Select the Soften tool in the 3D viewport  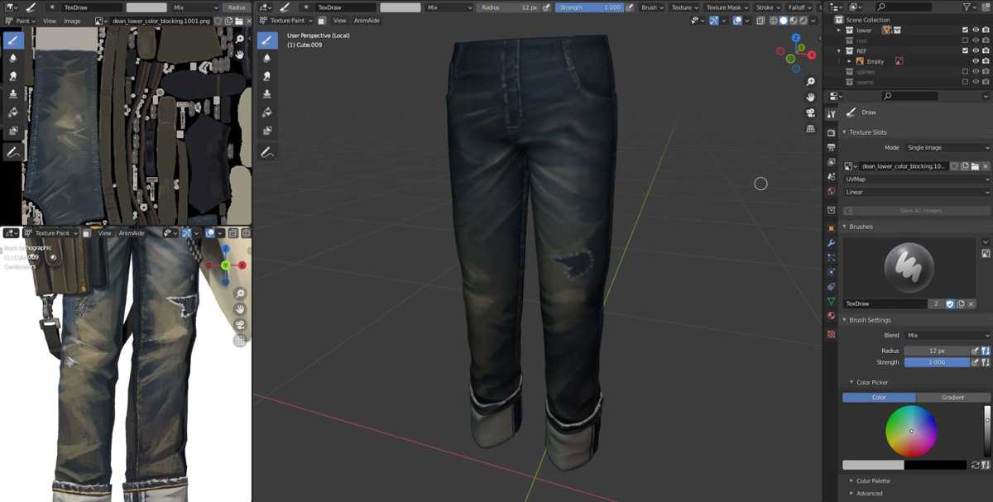click(x=267, y=58)
